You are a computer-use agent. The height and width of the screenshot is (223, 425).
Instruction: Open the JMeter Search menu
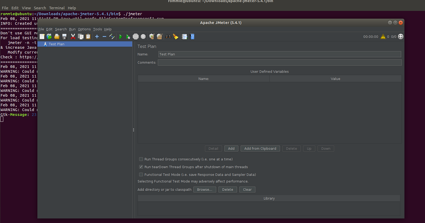pyautogui.click(x=61, y=29)
